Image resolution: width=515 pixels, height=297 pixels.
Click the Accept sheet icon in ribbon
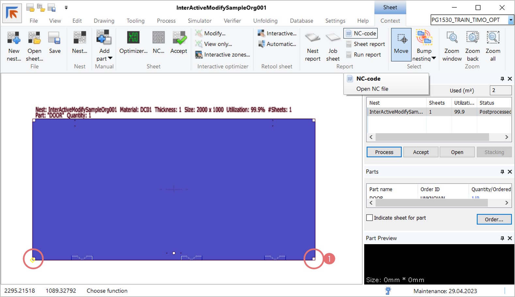coord(179,39)
